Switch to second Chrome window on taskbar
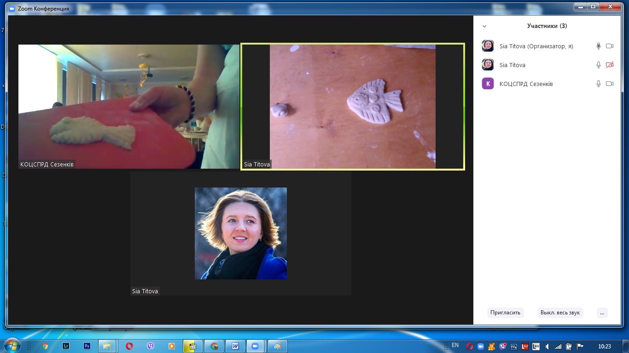The image size is (629, 353). [214, 346]
